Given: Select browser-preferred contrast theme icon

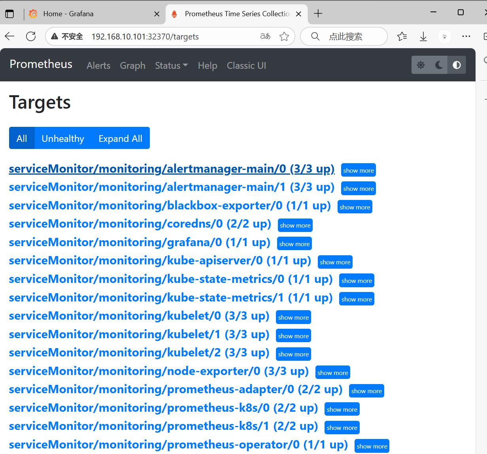Looking at the screenshot, I should tap(457, 65).
